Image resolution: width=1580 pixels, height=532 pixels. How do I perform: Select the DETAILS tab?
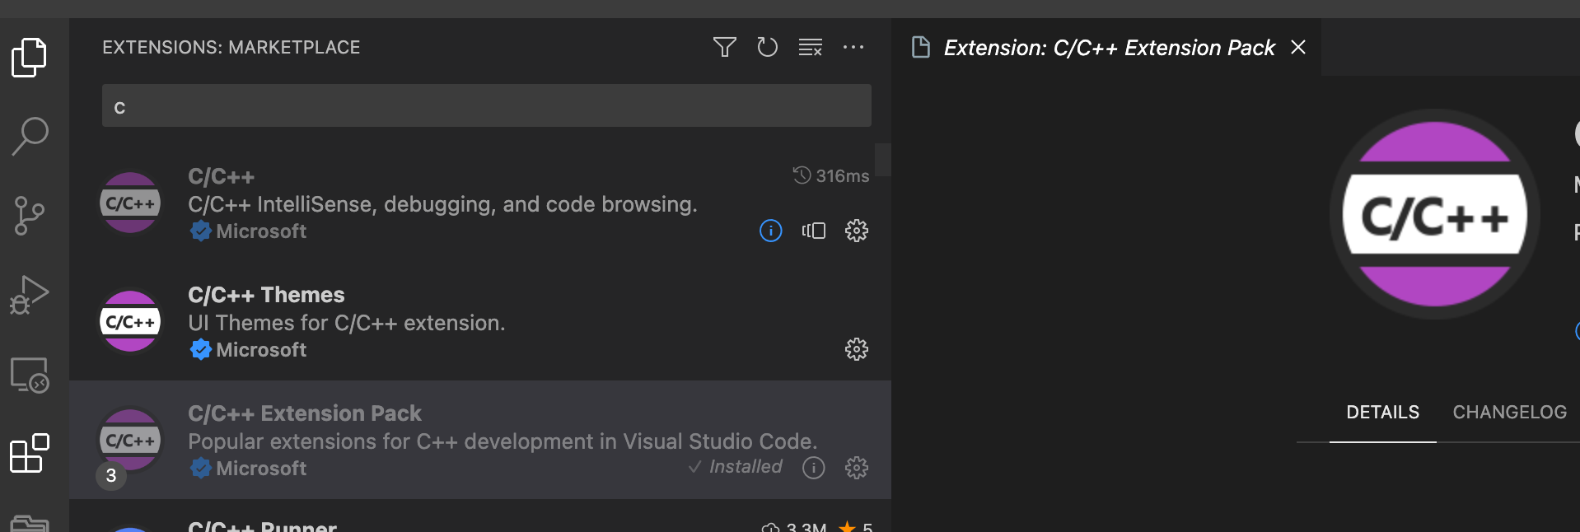pos(1382,413)
